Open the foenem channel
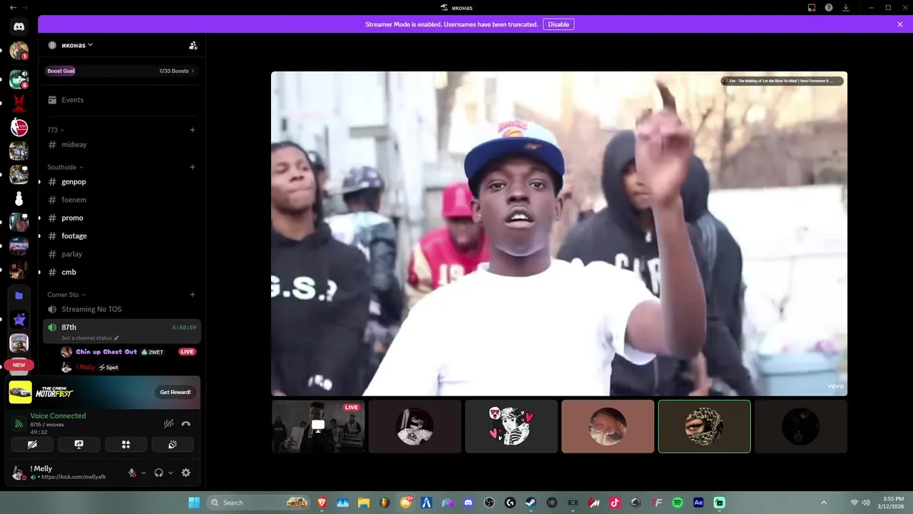Image resolution: width=913 pixels, height=514 pixels. [123, 200]
